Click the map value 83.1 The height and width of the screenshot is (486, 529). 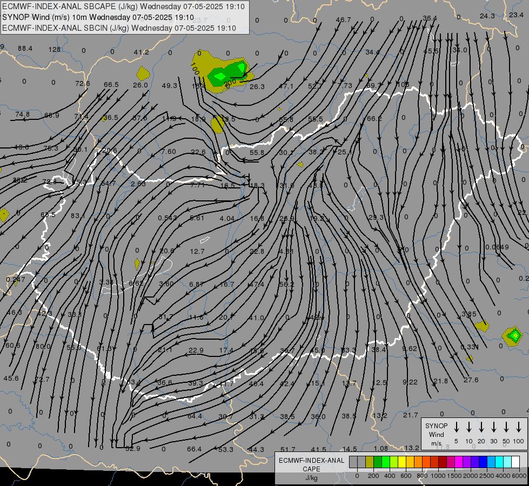tap(78, 216)
